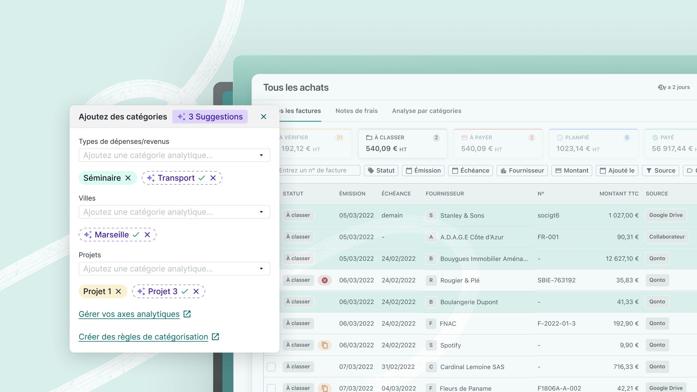Open the 3 Suggestions badge
The height and width of the screenshot is (392, 697).
210,117
